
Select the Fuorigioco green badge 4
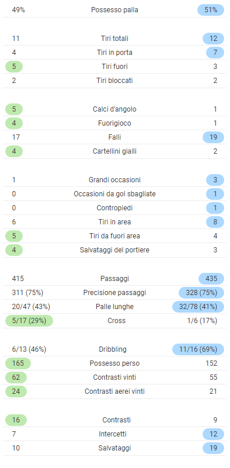point(14,123)
